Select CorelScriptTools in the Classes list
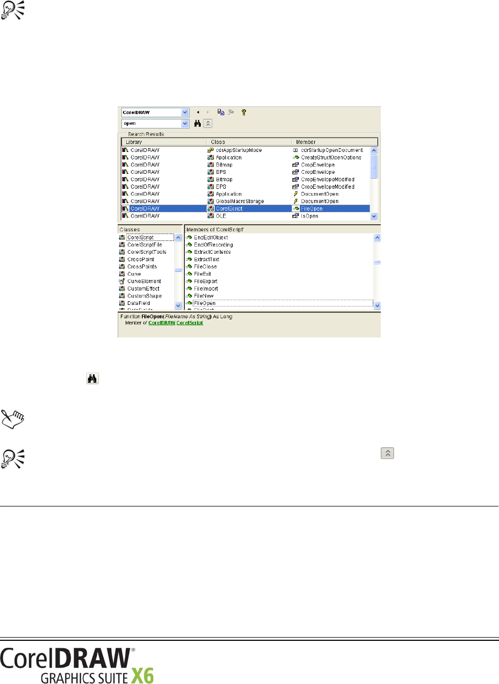 click(146, 252)
